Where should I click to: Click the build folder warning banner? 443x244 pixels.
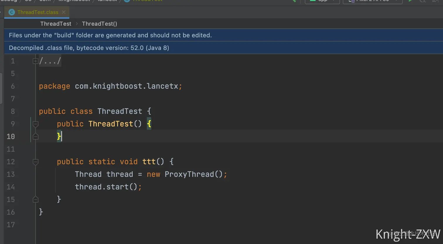point(224,35)
